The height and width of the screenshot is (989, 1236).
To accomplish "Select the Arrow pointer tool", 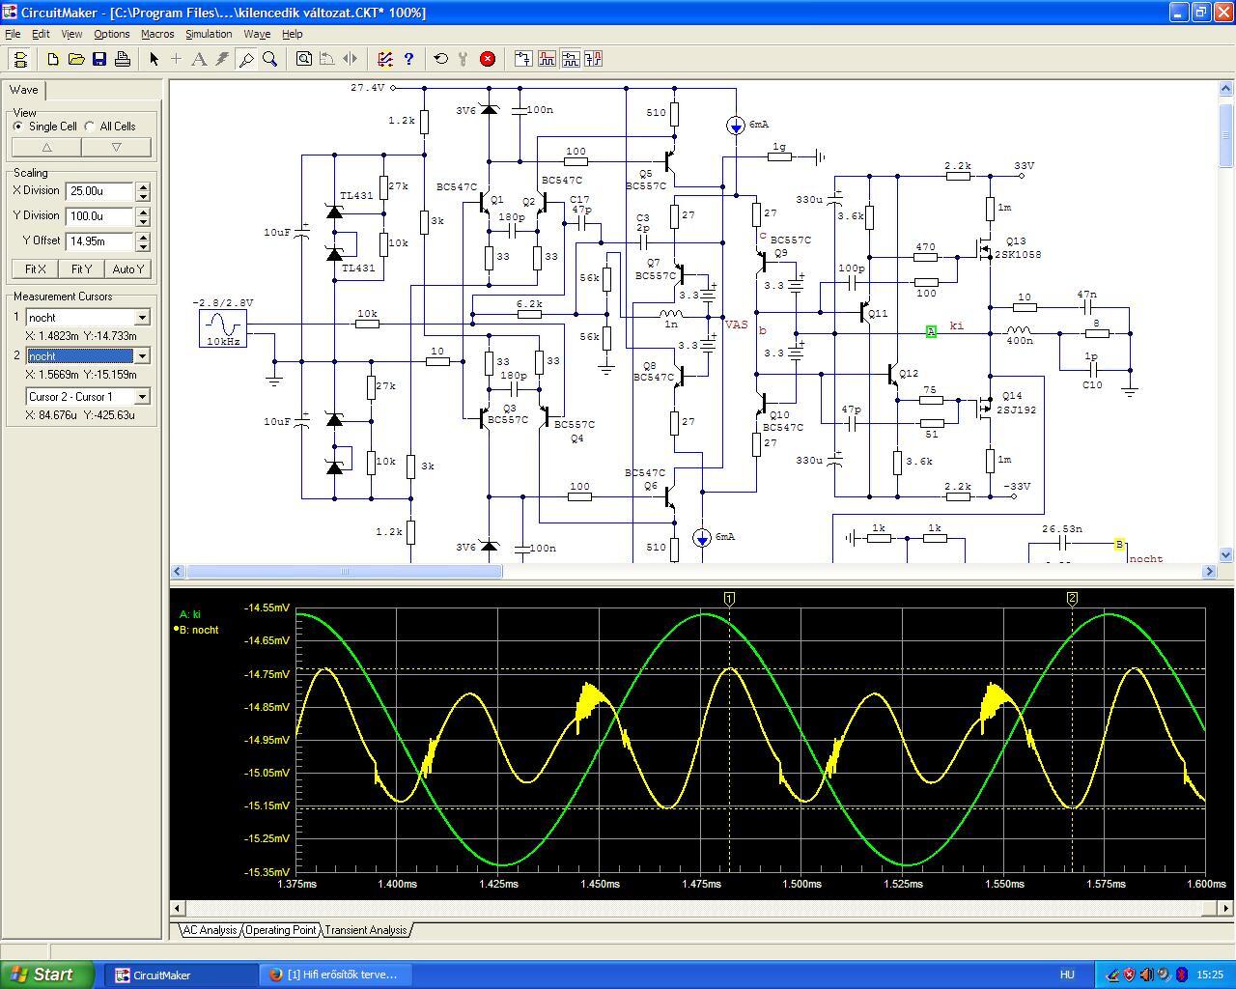I will tap(154, 59).
